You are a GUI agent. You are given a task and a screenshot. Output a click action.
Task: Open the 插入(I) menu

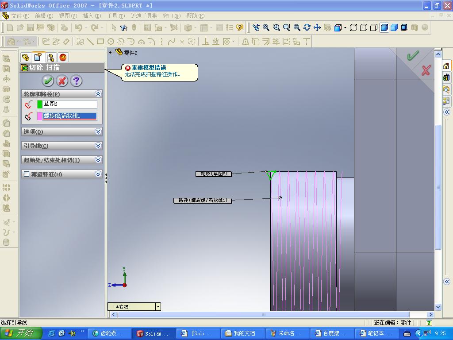pyautogui.click(x=92, y=15)
